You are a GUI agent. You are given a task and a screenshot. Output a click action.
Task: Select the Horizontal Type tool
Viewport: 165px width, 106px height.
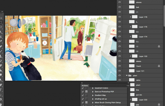[x=1, y=89]
